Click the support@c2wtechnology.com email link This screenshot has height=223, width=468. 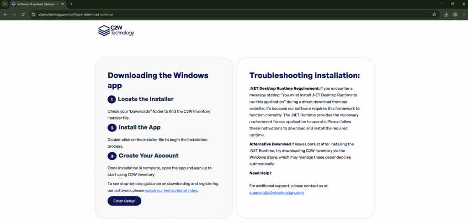277,192
